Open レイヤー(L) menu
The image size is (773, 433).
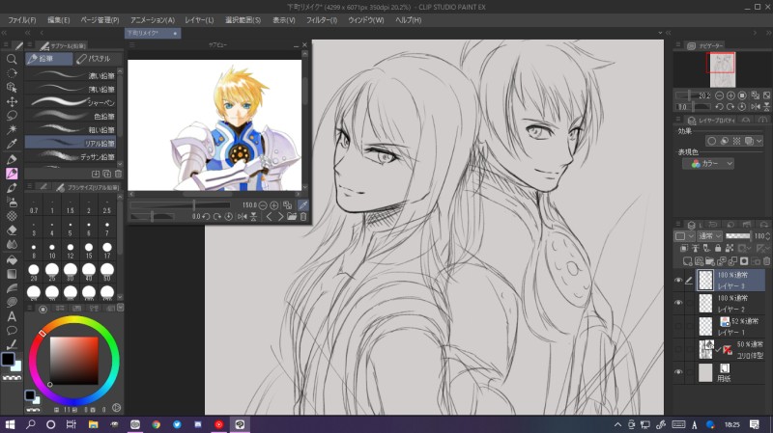pyautogui.click(x=199, y=20)
